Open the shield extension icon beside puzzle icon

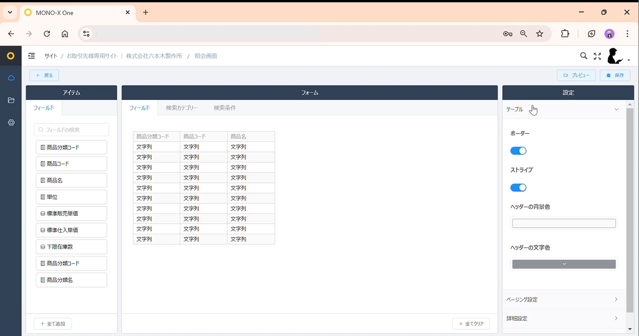pyautogui.click(x=591, y=34)
